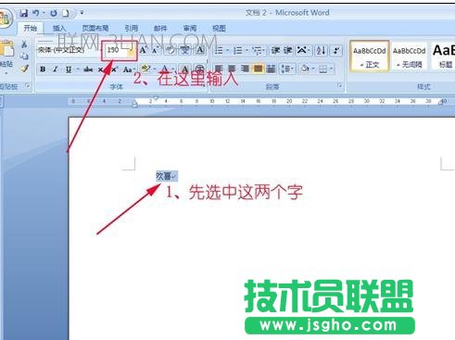Open Asian layout options

coord(303,50)
